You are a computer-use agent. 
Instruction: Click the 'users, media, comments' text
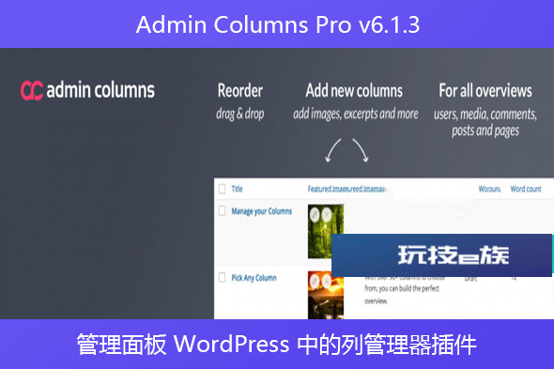click(x=485, y=115)
